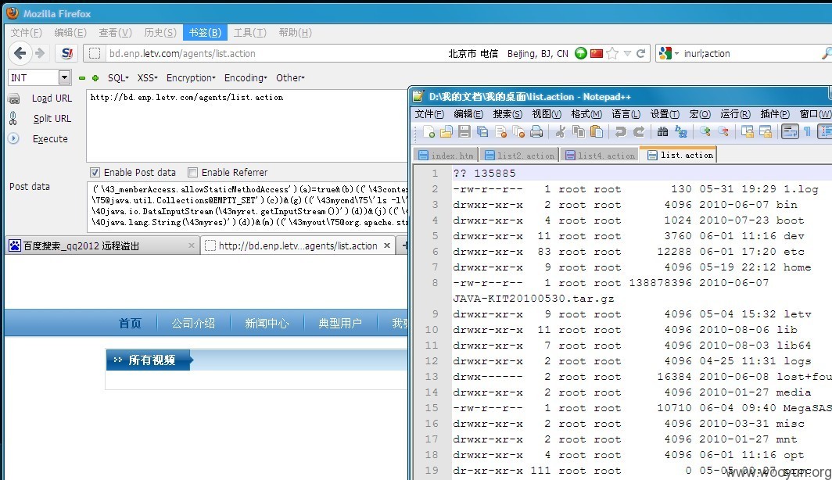The image size is (832, 480).
Task: Click the green circular icon in address bar
Action: tap(581, 53)
